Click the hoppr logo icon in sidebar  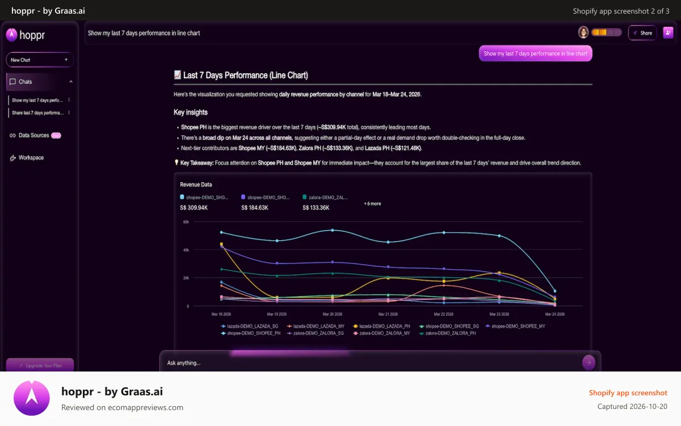coord(12,35)
